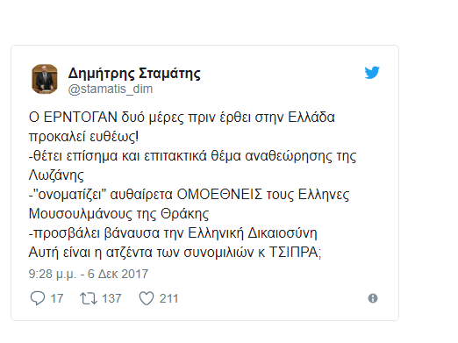
Task: Open Δημήτρης Σταμάτης profile avatar photo
Action: (x=45, y=79)
